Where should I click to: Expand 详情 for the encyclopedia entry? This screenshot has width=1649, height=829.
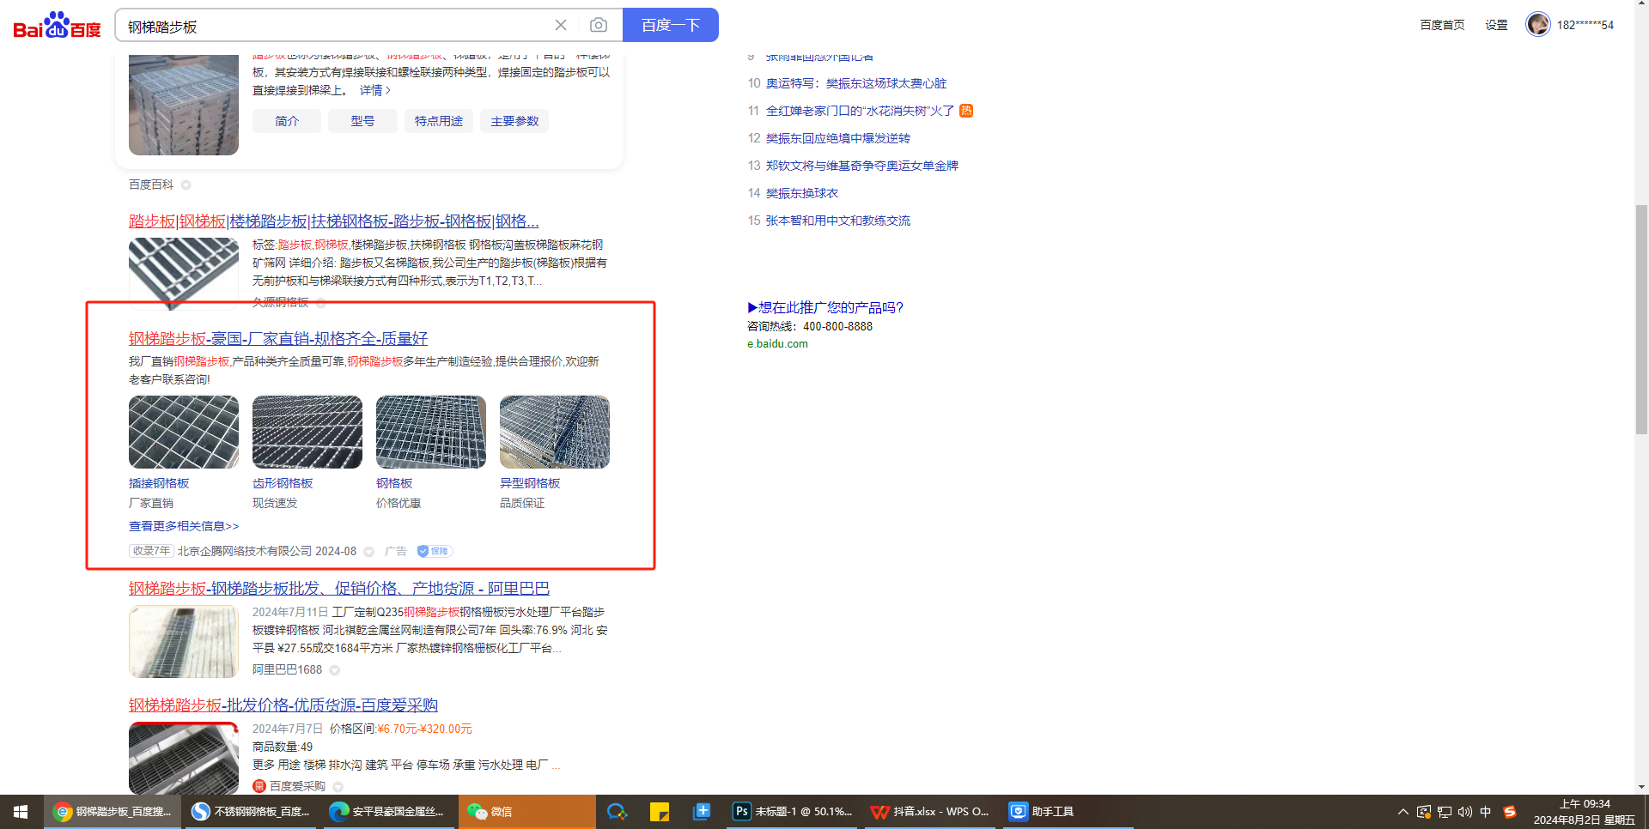pos(374,90)
